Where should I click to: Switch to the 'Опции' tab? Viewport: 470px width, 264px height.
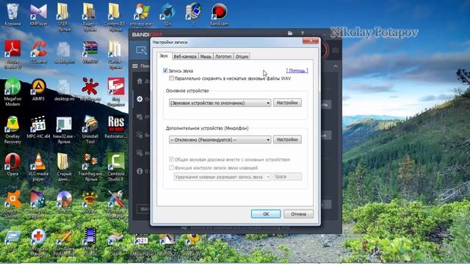242,56
